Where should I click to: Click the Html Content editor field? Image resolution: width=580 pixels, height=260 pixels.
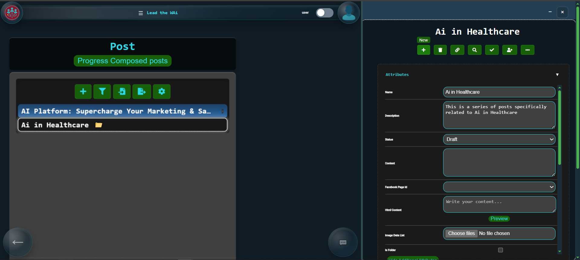pyautogui.click(x=499, y=204)
